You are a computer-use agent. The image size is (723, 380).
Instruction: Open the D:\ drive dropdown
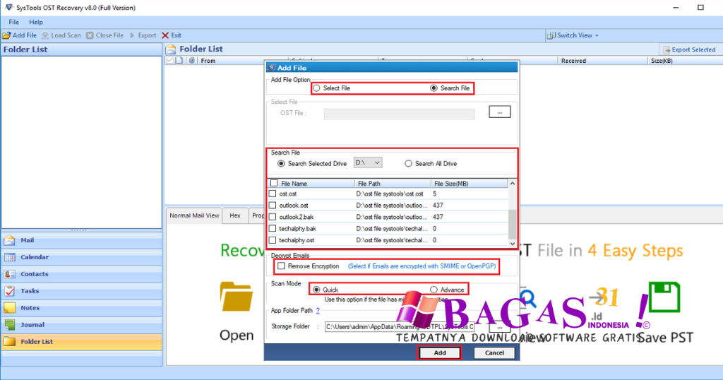click(368, 162)
